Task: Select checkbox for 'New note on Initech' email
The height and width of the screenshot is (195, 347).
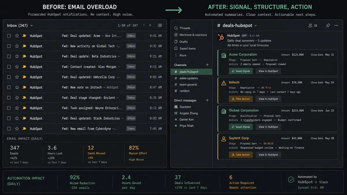Action: pos(9,87)
